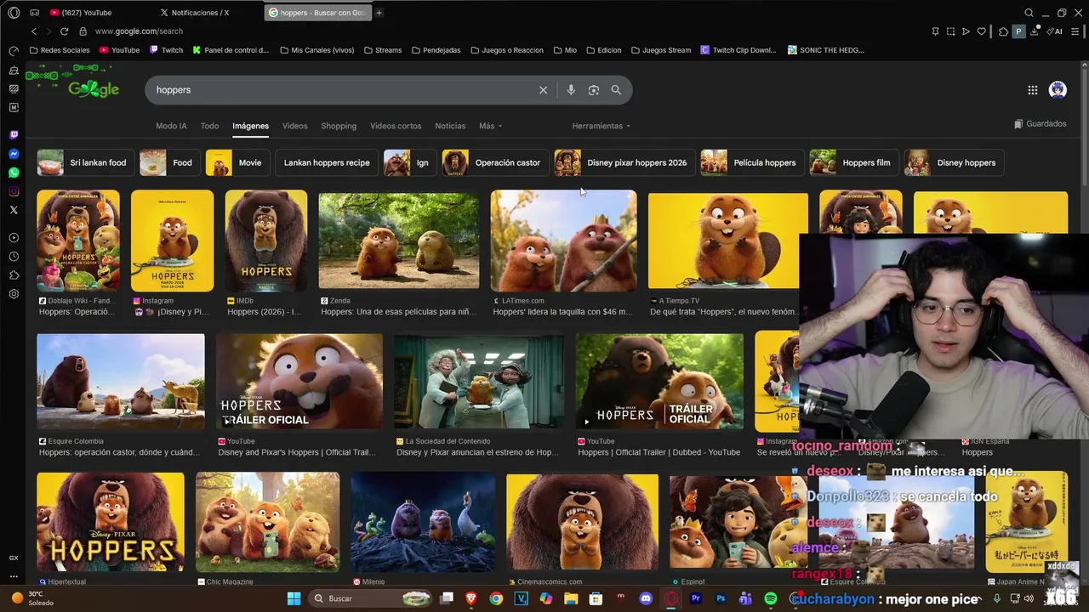Viewport: 1089px width, 612px height.
Task: Click the Opera menu logo
Action: (x=14, y=13)
